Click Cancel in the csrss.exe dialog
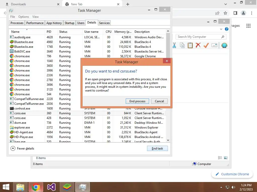Screen dimensions: 257x192 click(159, 101)
